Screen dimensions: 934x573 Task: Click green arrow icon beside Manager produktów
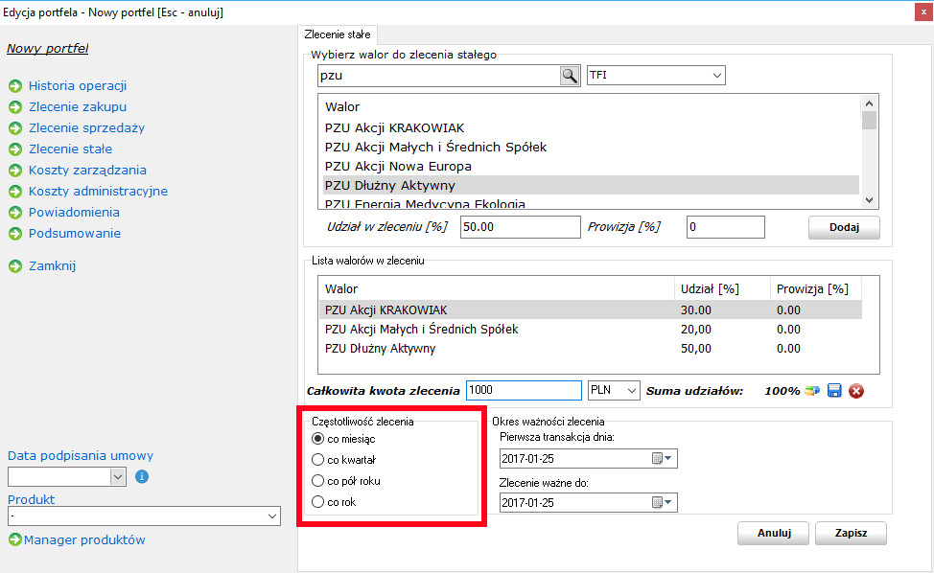pyautogui.click(x=14, y=540)
